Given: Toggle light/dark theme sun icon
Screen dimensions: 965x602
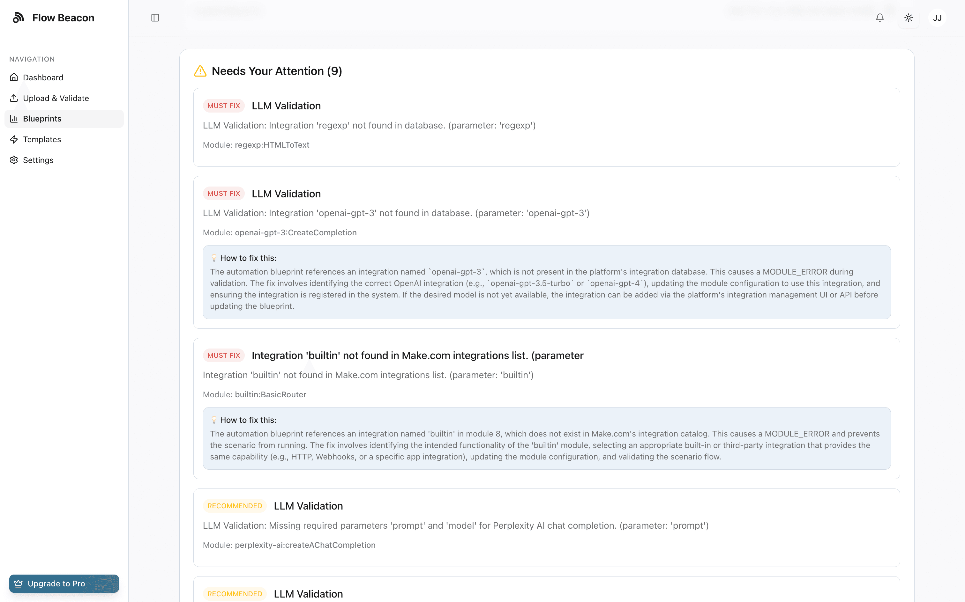Looking at the screenshot, I should (909, 18).
